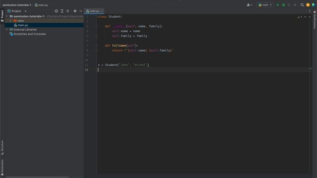Select External Libraries row

tap(44, 30)
